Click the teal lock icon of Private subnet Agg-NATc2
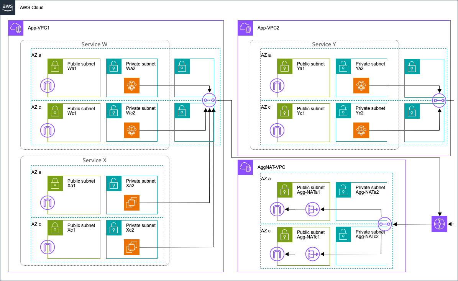The width and height of the screenshot is (458, 281). pos(343,235)
